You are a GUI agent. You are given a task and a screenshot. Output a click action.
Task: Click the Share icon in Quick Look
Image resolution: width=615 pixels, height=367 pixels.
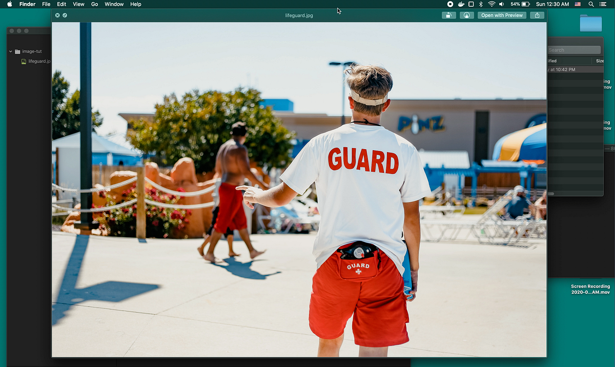pos(537,15)
